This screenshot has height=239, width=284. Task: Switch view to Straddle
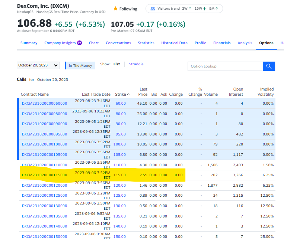click(x=136, y=64)
